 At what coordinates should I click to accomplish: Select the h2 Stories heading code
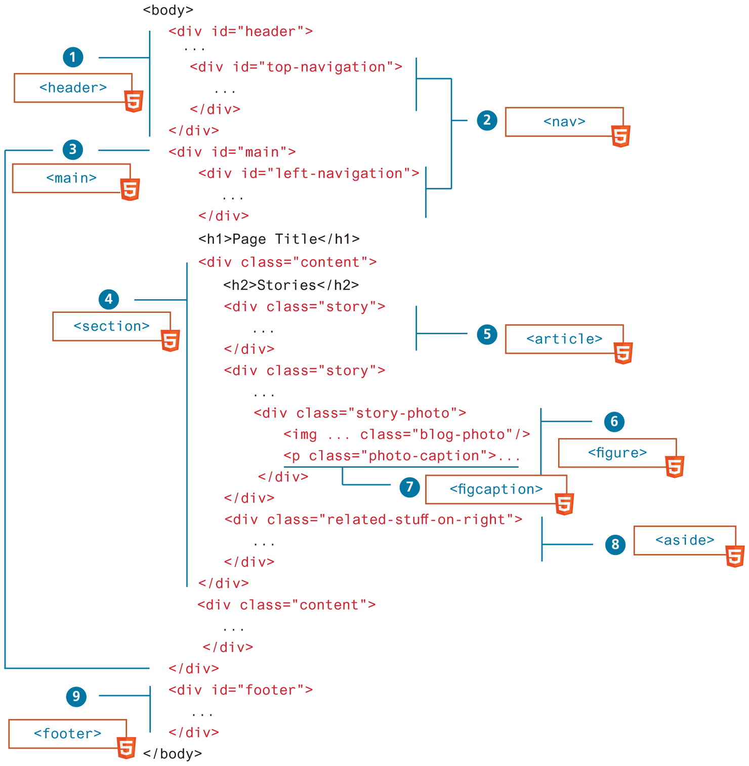tap(291, 285)
